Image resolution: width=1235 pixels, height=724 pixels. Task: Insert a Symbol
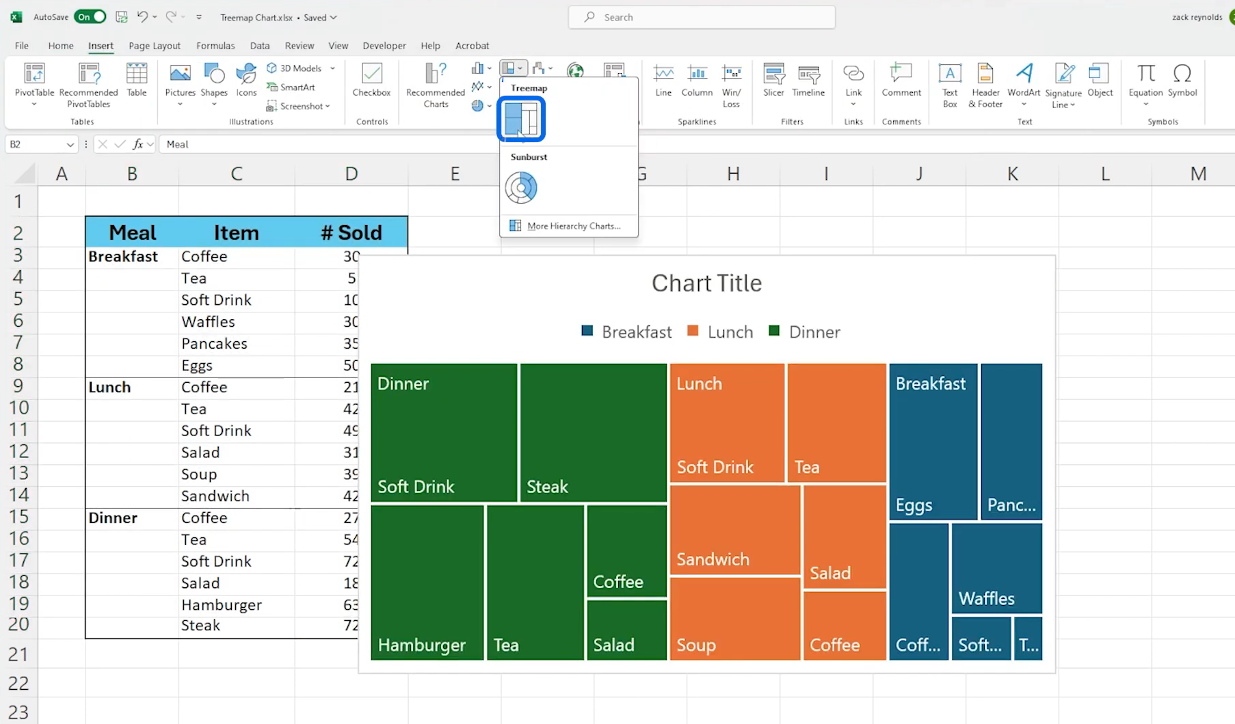tap(1182, 81)
